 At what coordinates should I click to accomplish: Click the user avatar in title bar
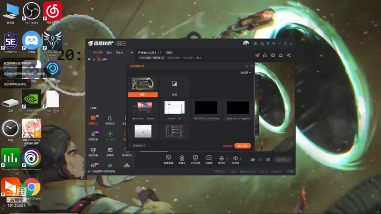pos(246,43)
